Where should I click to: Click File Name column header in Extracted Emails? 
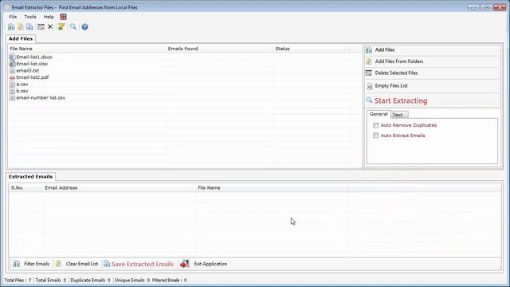[x=272, y=188]
